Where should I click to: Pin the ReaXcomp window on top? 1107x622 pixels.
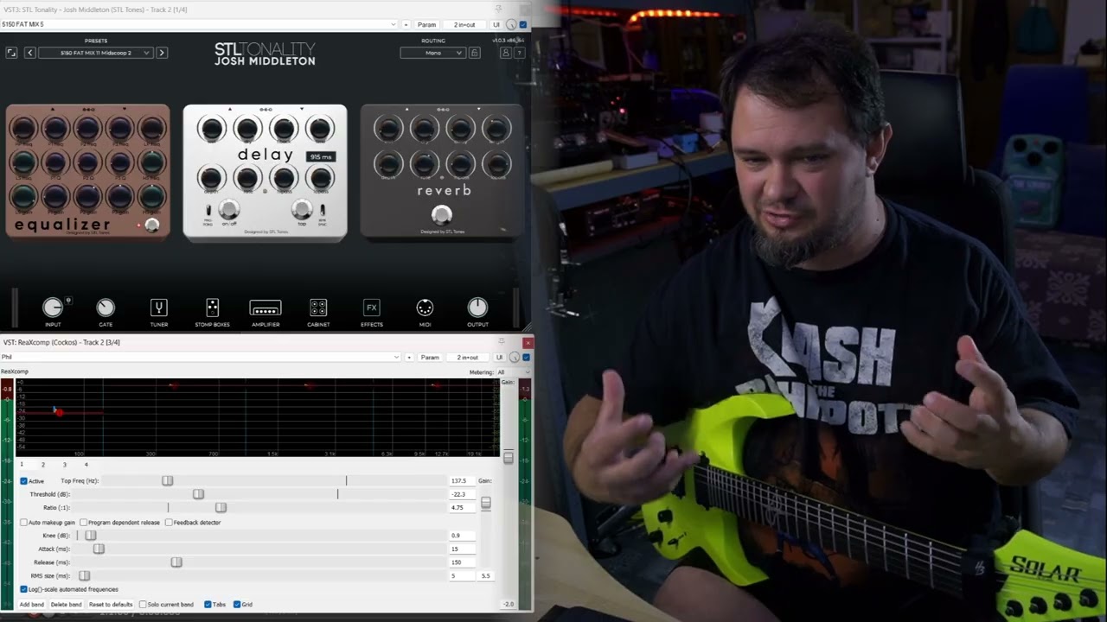[x=502, y=342]
